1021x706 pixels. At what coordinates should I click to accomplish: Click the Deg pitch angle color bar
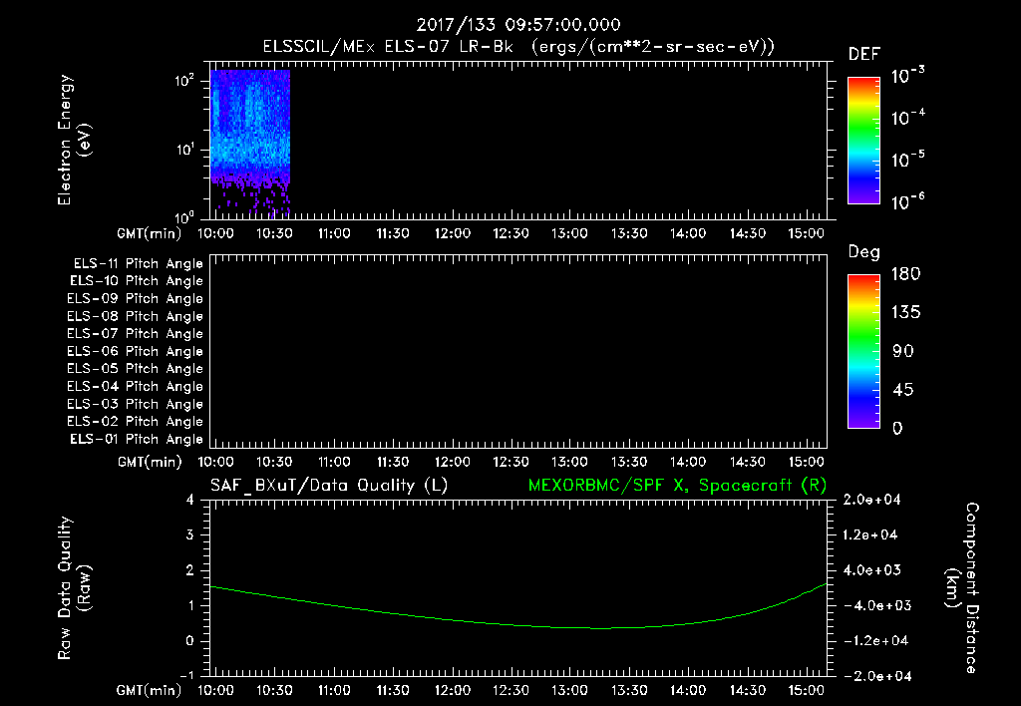click(863, 352)
